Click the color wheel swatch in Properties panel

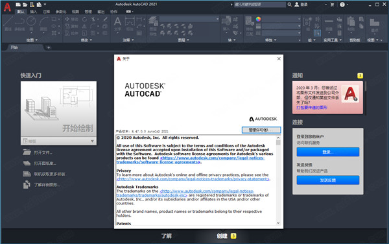click(x=258, y=19)
